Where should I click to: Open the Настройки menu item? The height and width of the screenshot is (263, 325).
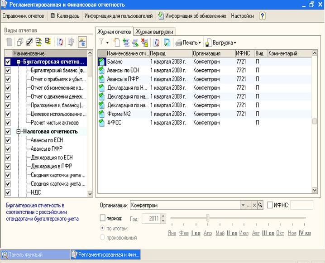[x=242, y=16]
